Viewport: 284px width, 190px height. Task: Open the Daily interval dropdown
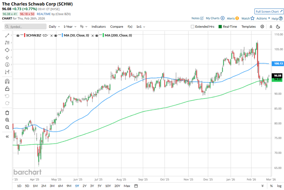[x=54, y=27]
